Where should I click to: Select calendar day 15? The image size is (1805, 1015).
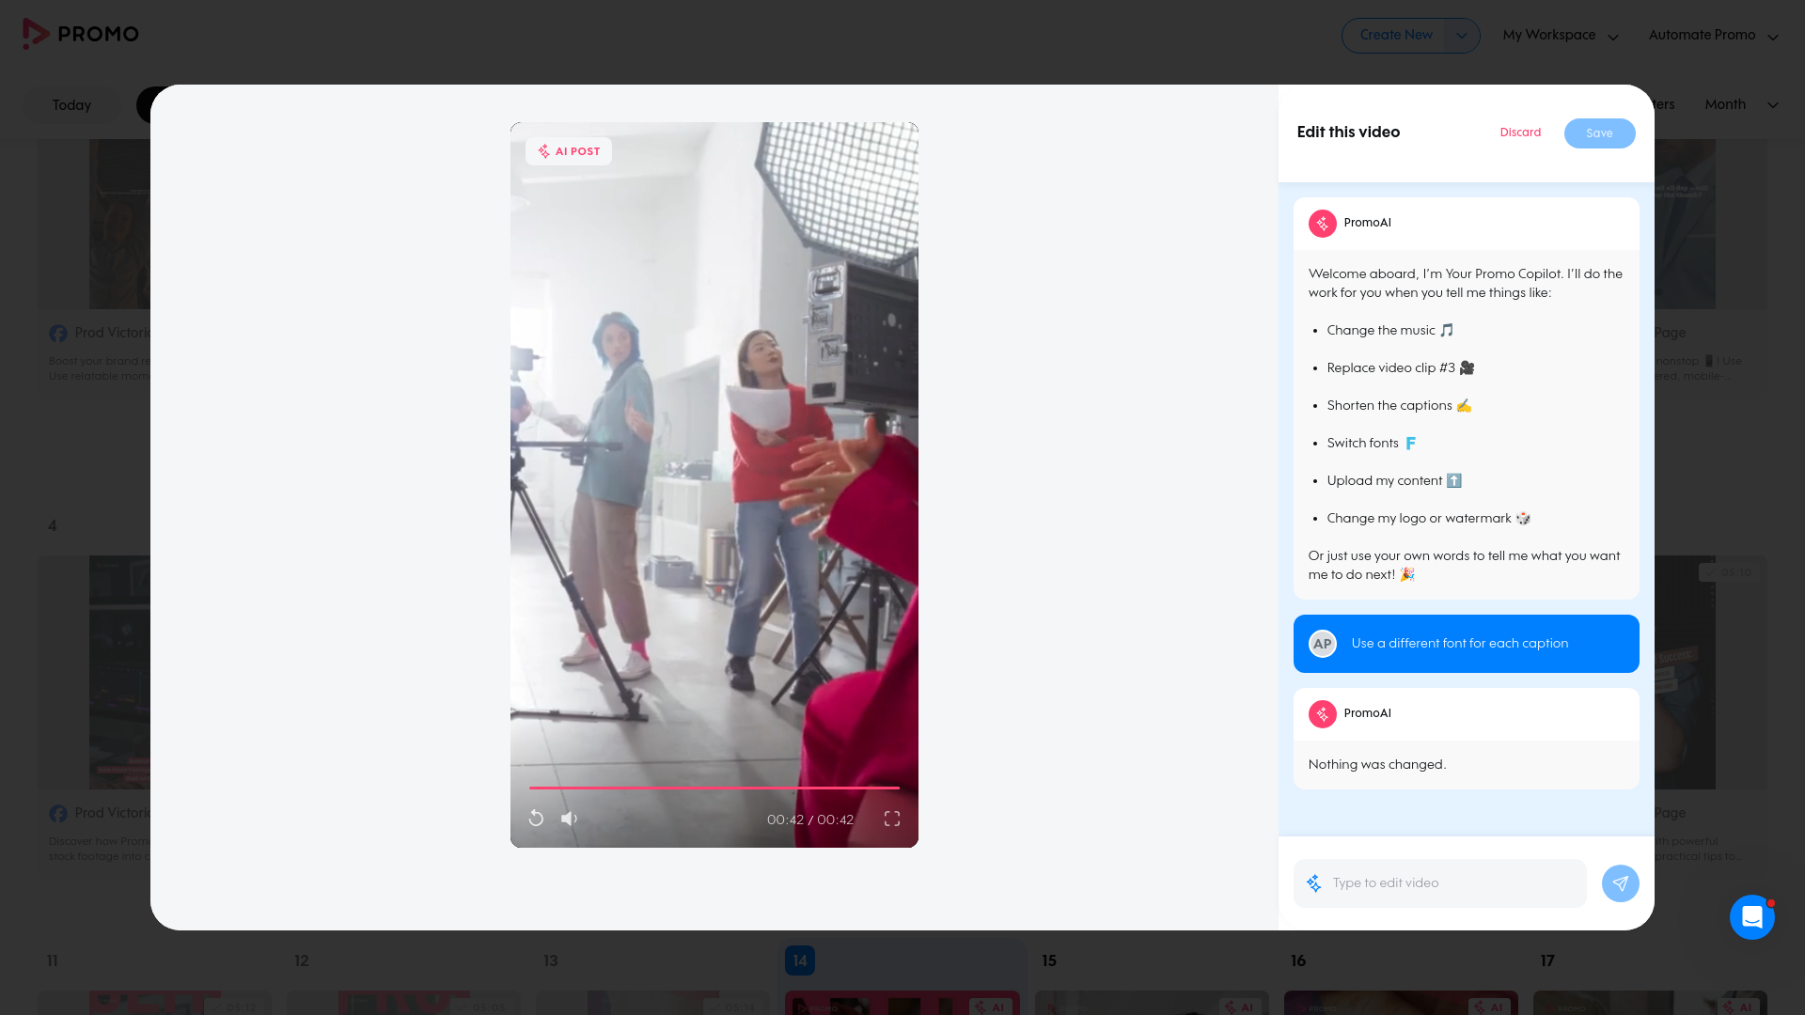click(x=1049, y=960)
